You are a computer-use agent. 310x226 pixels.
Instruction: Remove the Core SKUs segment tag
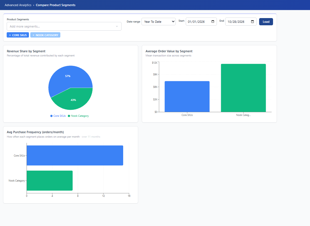[10, 35]
